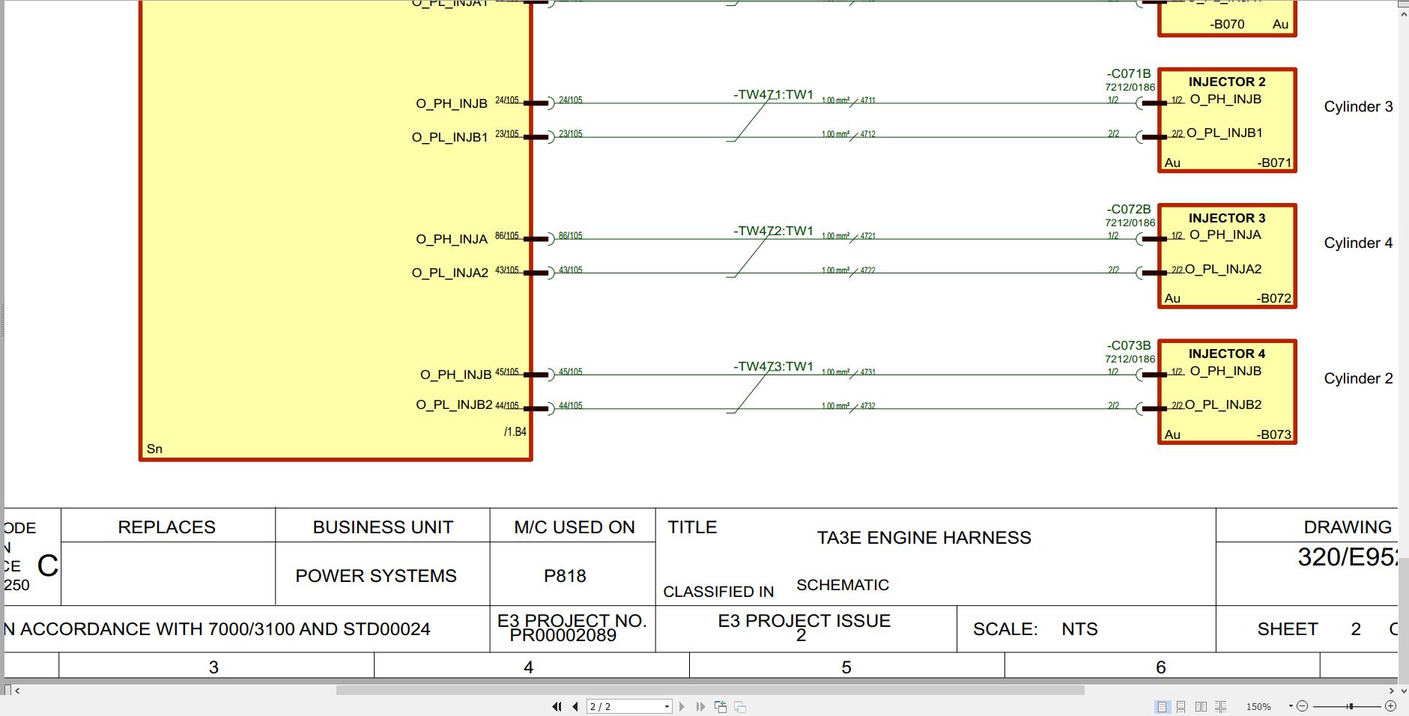This screenshot has height=716, width=1409.
Task: Go to the previous page
Action: pyautogui.click(x=574, y=706)
